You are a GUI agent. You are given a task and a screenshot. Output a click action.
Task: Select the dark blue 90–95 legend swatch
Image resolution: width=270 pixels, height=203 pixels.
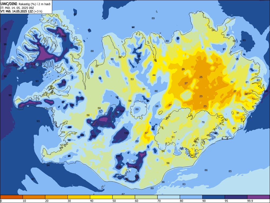(x=214, y=197)
